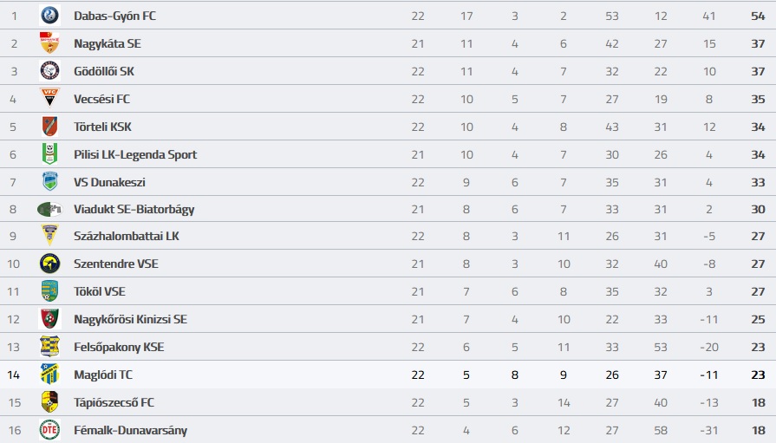Viewport: 776px width, 443px height.
Task: Click the Felsőpakony KSE team name
Action: point(119,347)
